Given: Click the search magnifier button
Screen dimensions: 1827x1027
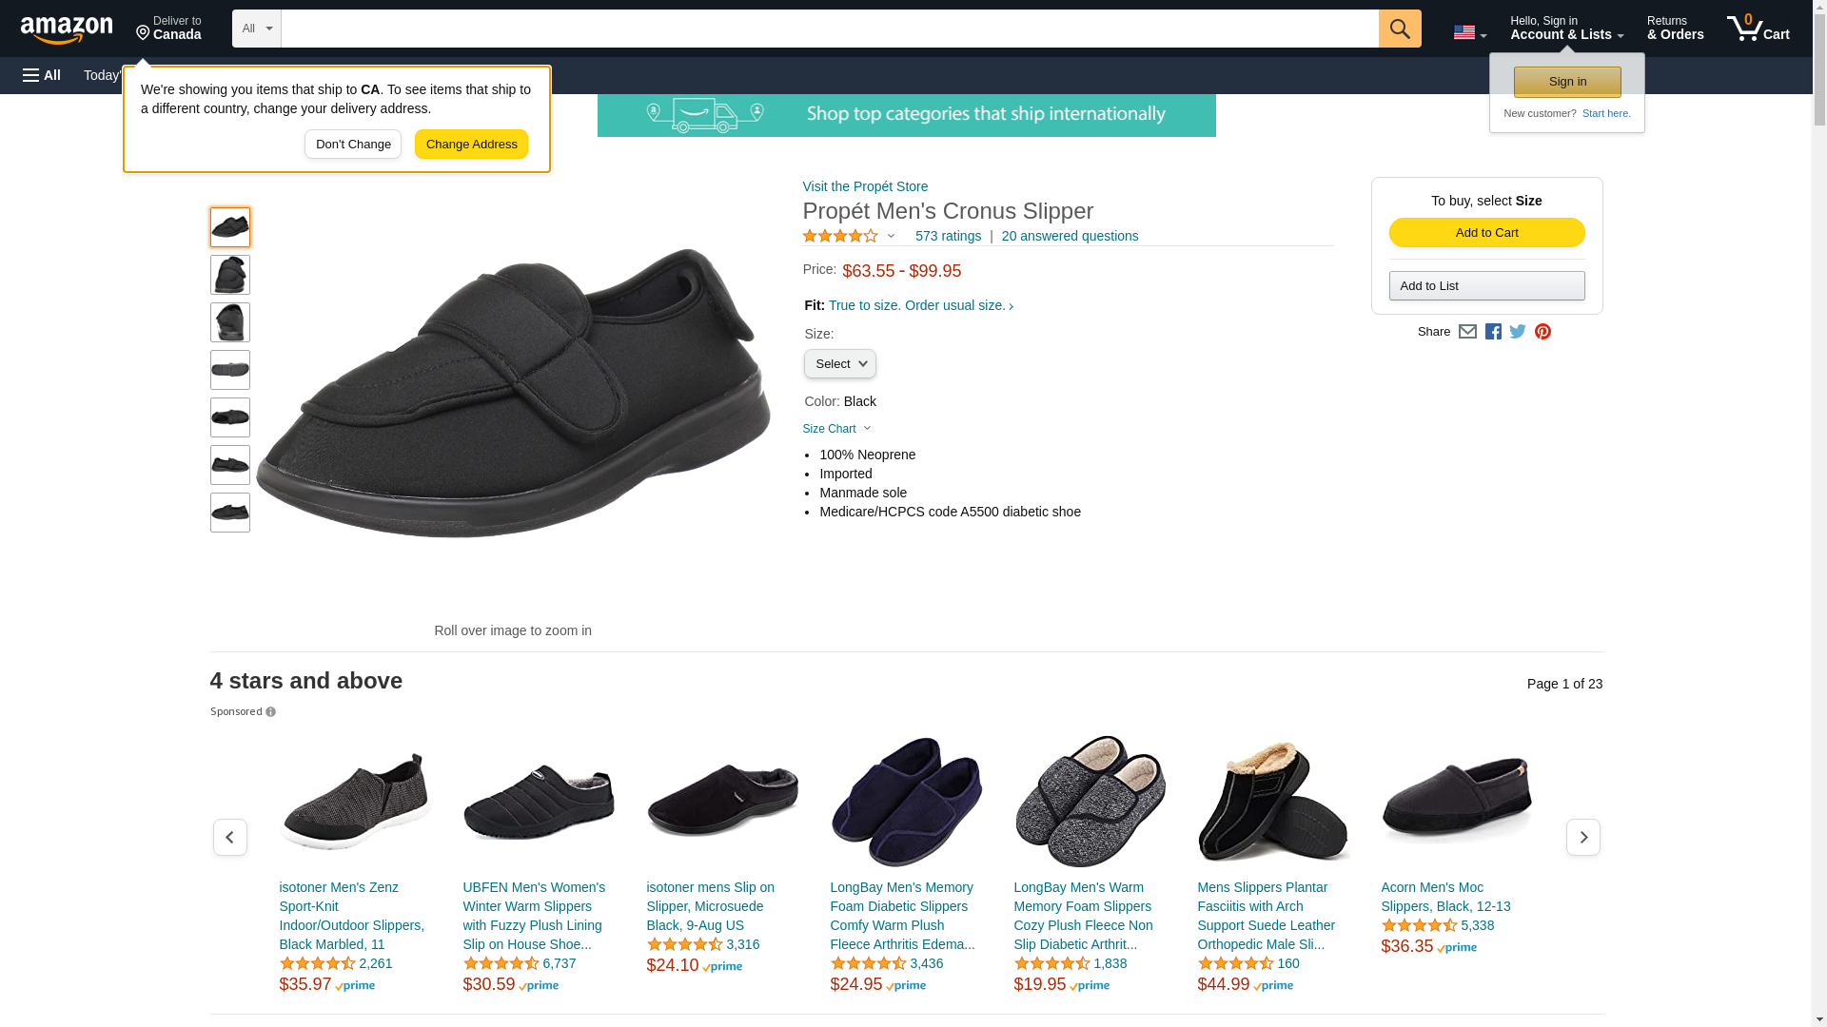Looking at the screenshot, I should (1400, 29).
